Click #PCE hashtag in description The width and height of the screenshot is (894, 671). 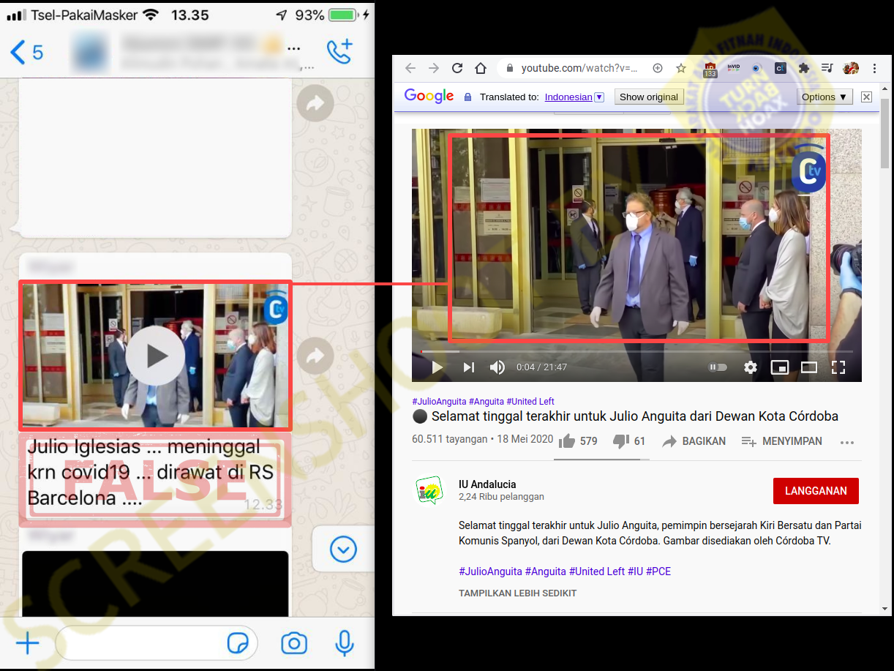click(658, 571)
